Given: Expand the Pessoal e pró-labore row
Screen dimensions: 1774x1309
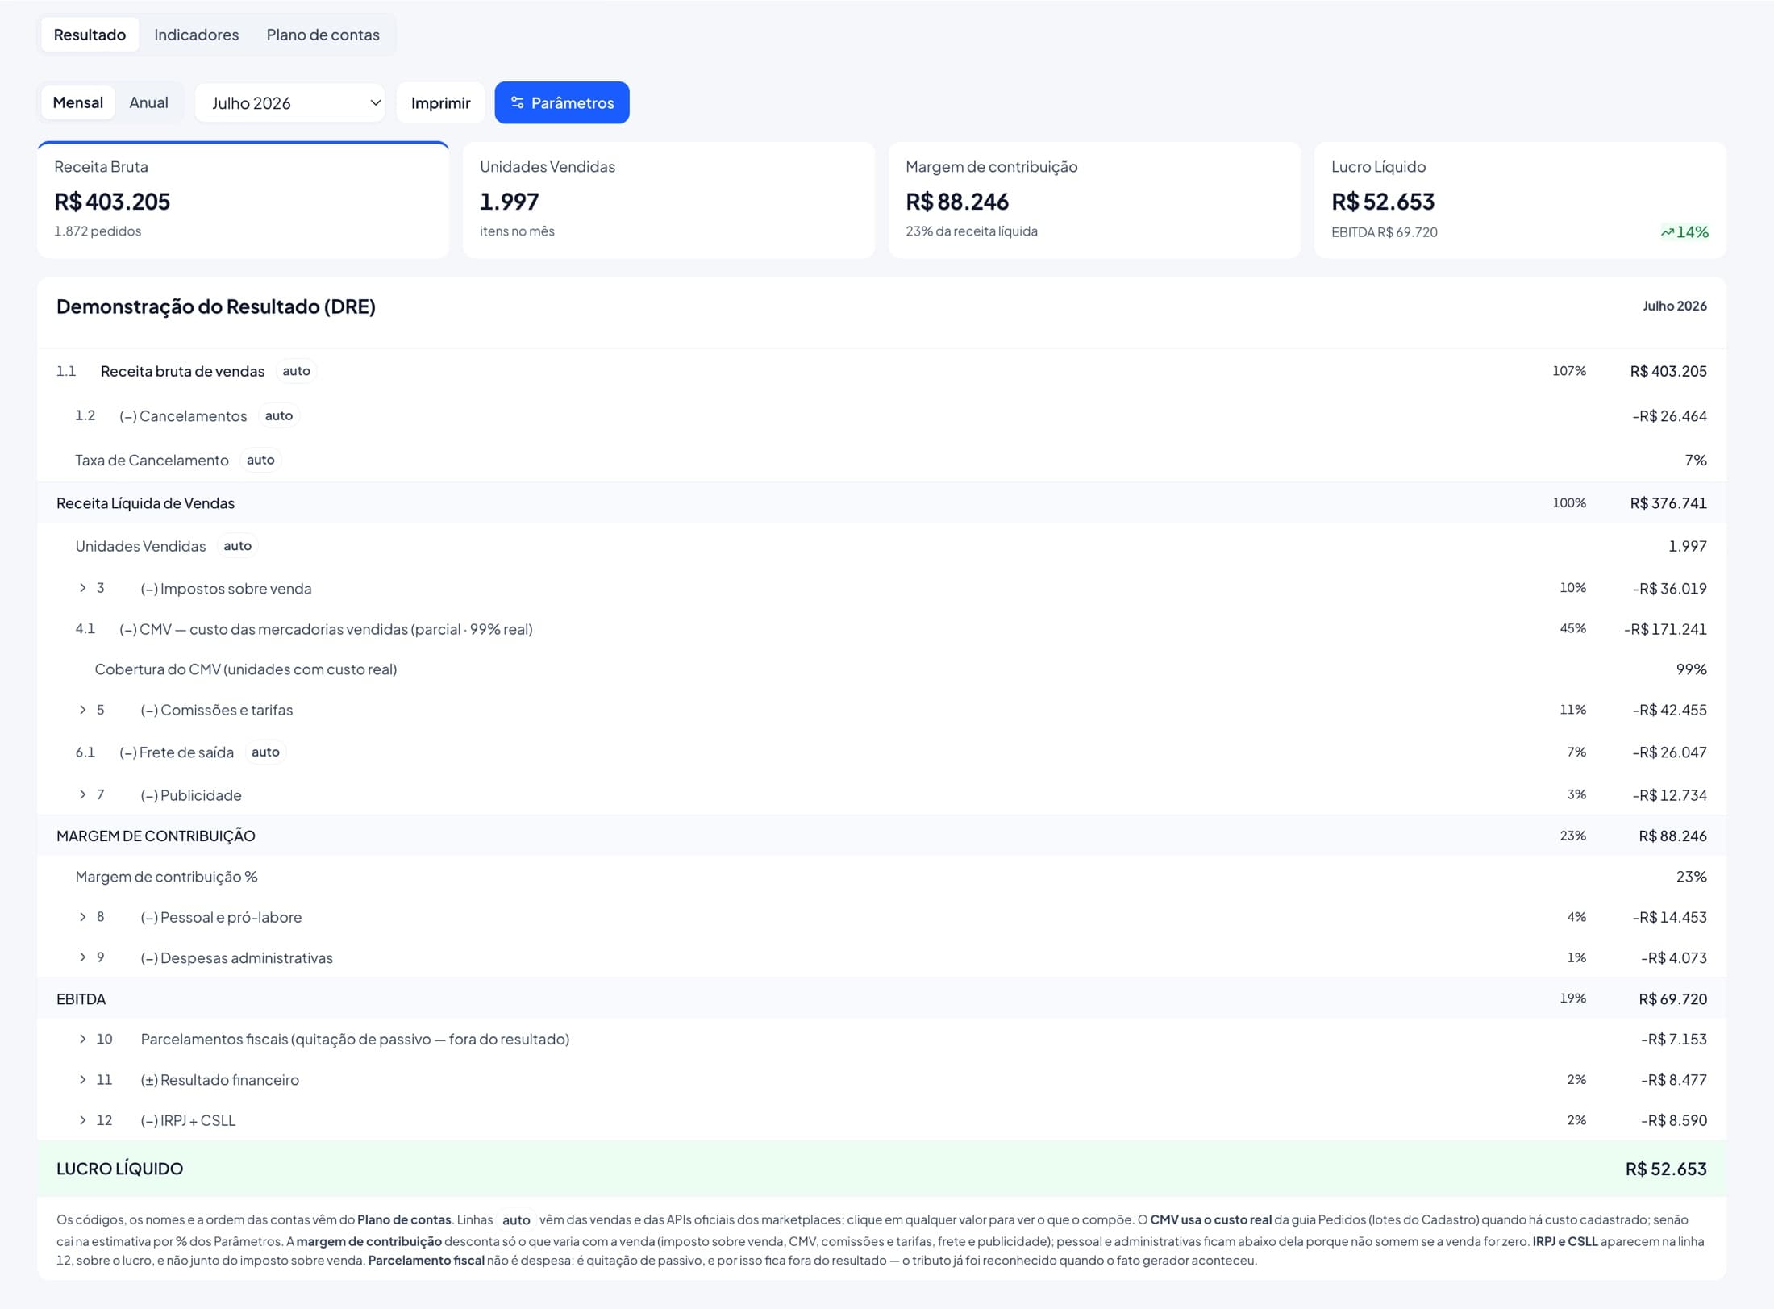Looking at the screenshot, I should 82,917.
